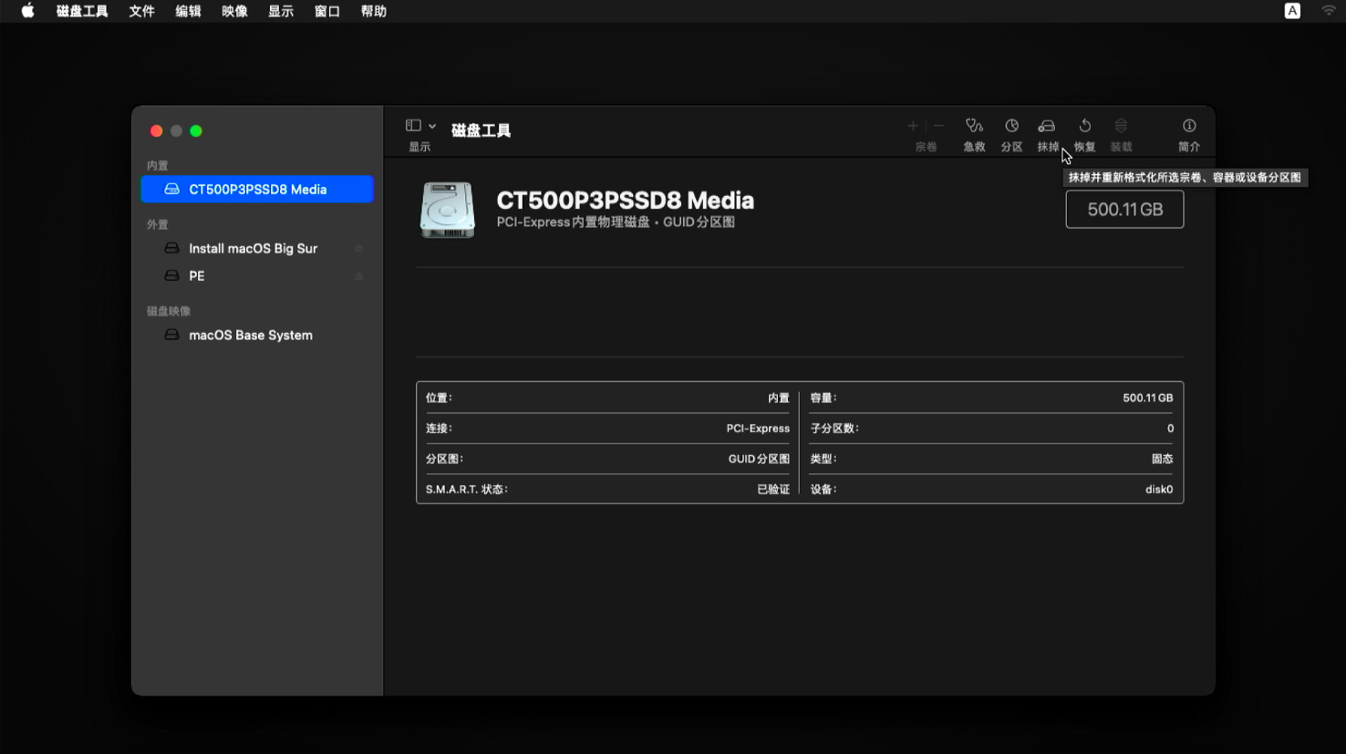The image size is (1346, 754).
Task: Eject the PE disk
Action: pos(358,275)
